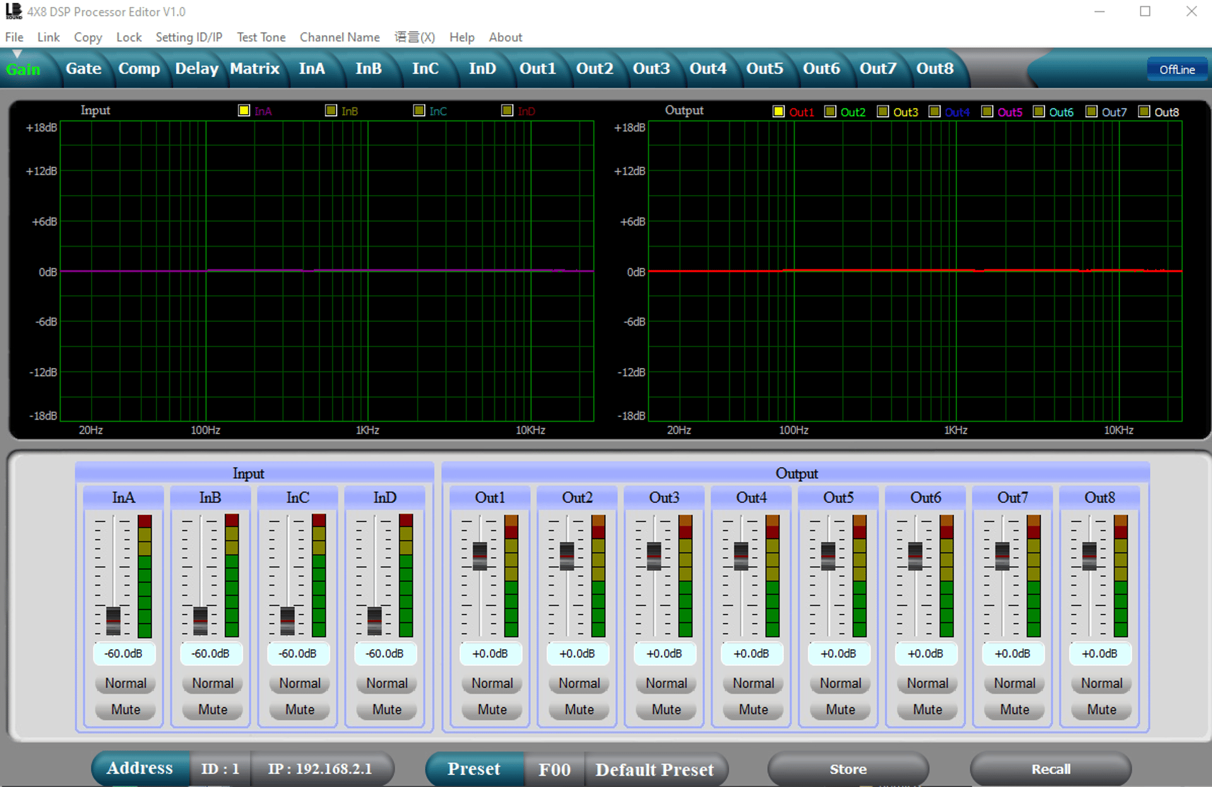Image resolution: width=1212 pixels, height=787 pixels.
Task: Enable the Out3 curve checkbox
Action: [x=882, y=112]
